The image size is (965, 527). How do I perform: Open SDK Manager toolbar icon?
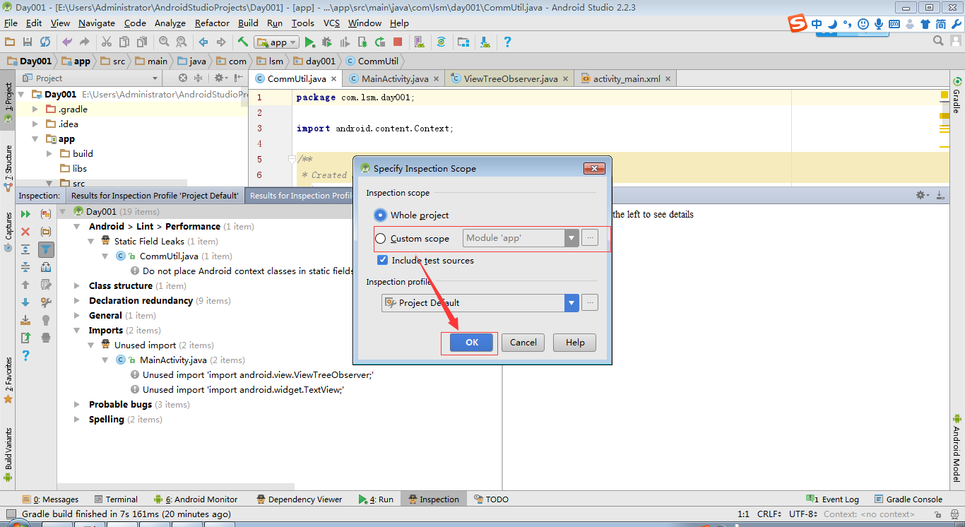485,42
